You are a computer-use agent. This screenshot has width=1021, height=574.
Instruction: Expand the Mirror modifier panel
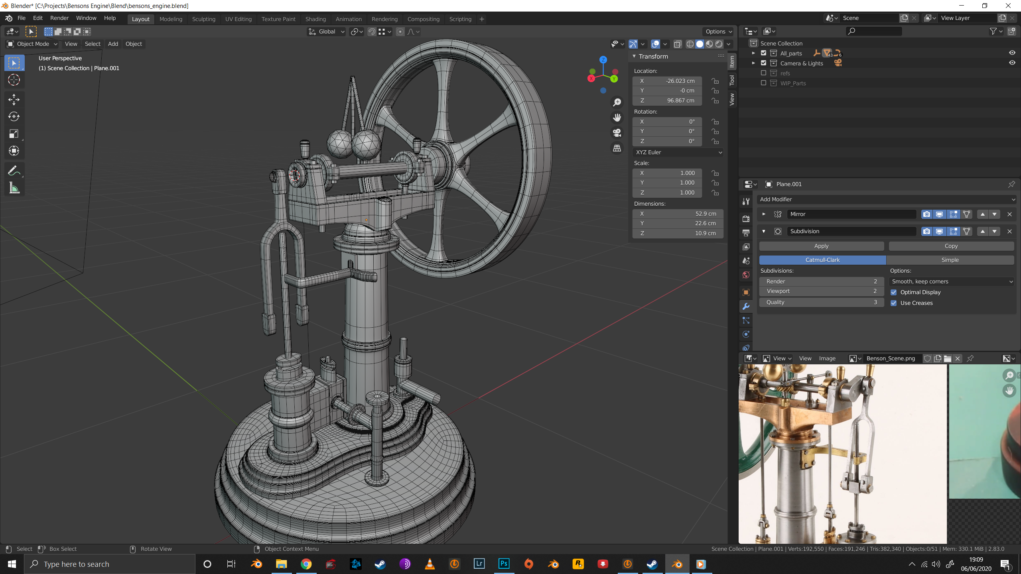tap(764, 214)
